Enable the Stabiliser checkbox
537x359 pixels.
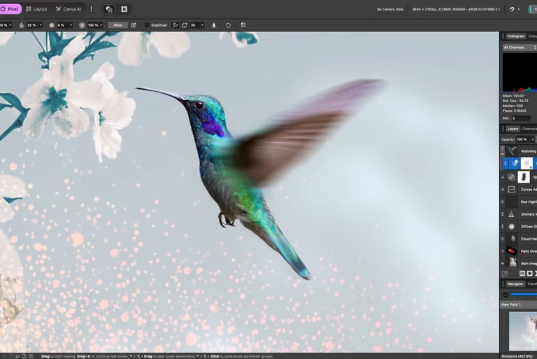(147, 25)
